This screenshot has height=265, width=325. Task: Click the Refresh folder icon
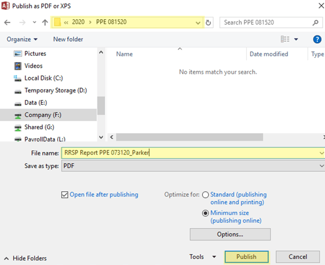point(209,22)
